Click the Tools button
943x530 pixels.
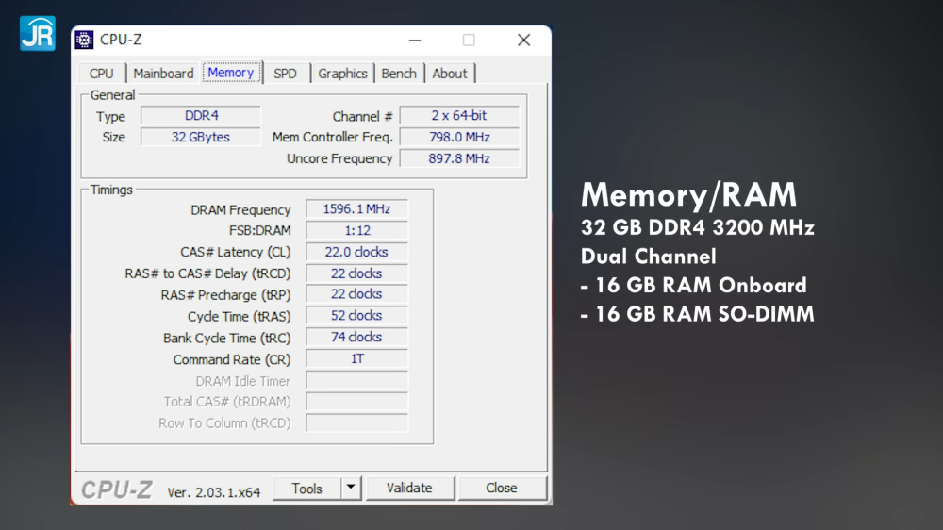coord(306,489)
